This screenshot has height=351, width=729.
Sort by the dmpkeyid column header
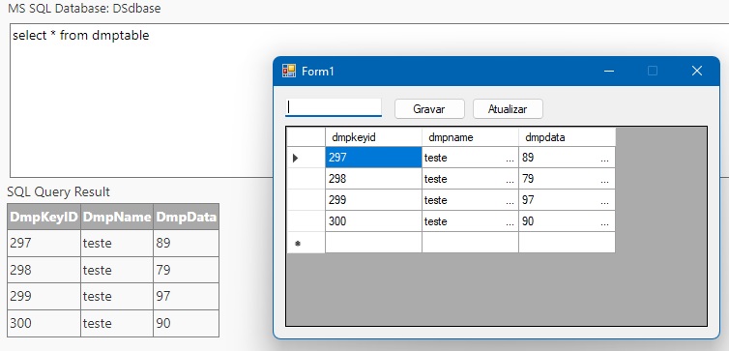[x=373, y=137]
